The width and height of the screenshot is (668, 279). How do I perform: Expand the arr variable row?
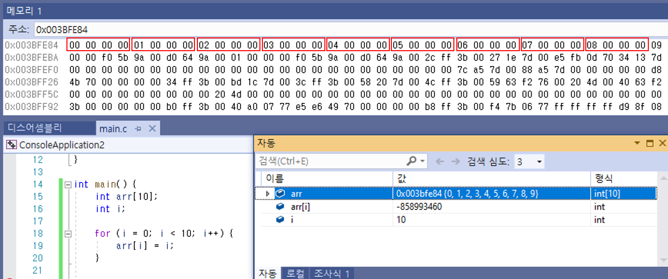pos(268,194)
